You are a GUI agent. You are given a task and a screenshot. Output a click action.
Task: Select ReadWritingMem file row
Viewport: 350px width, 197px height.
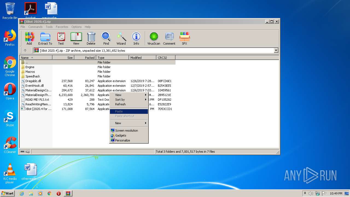coord(98,104)
